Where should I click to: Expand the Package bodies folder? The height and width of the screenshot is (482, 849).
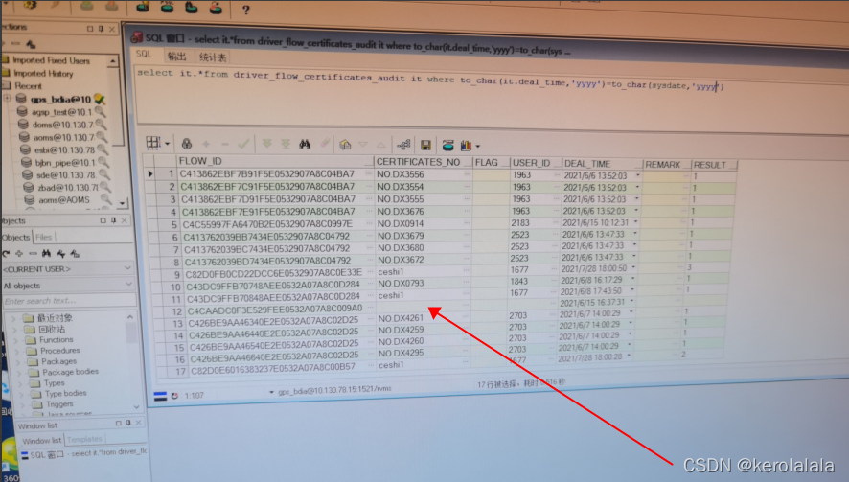coord(18,373)
